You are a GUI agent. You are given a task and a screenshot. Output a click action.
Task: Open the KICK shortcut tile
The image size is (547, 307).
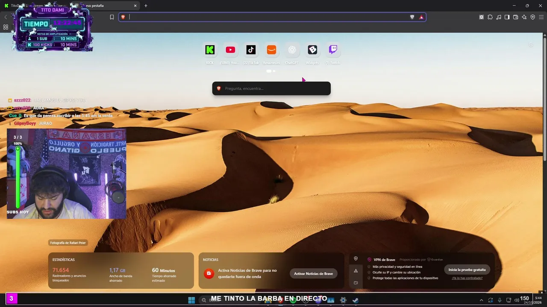click(210, 50)
